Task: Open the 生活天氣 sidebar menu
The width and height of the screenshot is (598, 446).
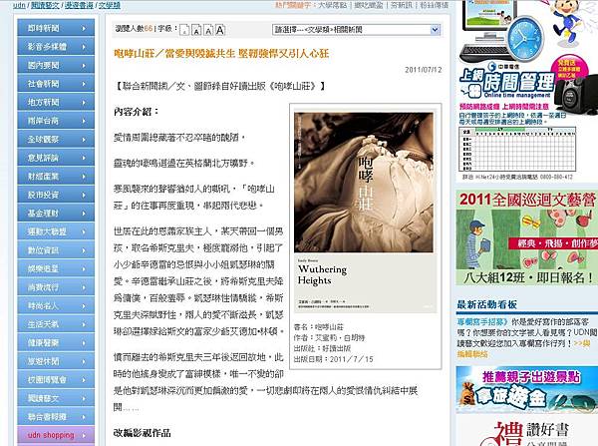Action: point(56,324)
